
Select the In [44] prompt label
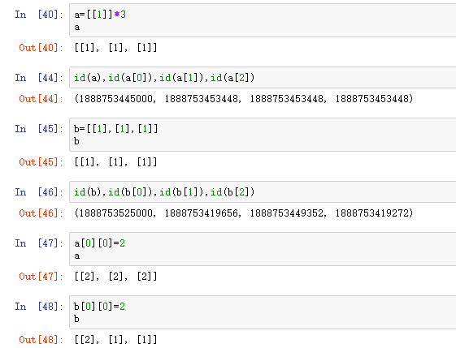pos(39,78)
